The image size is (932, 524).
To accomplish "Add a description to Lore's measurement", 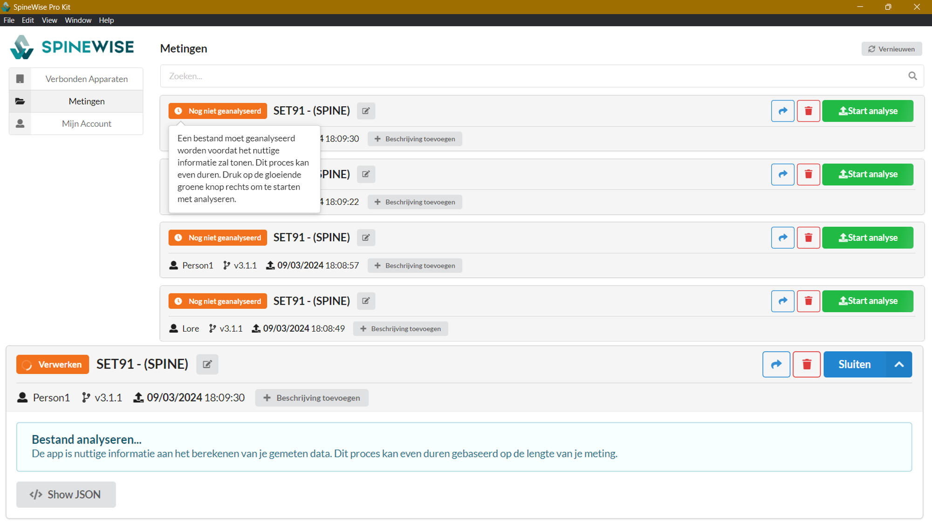I will 400,329.
